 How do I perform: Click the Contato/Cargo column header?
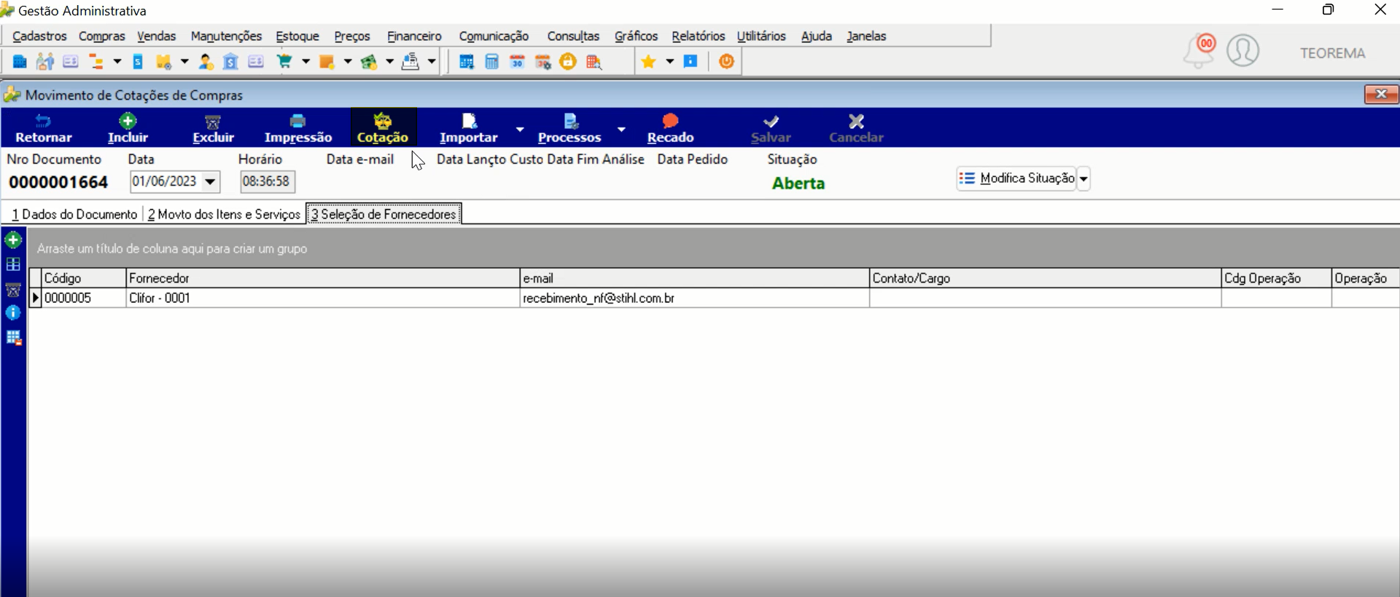(1045, 278)
